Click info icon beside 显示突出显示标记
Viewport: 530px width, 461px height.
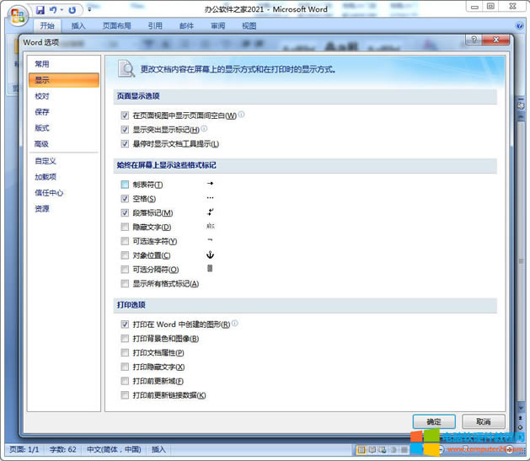204,129
